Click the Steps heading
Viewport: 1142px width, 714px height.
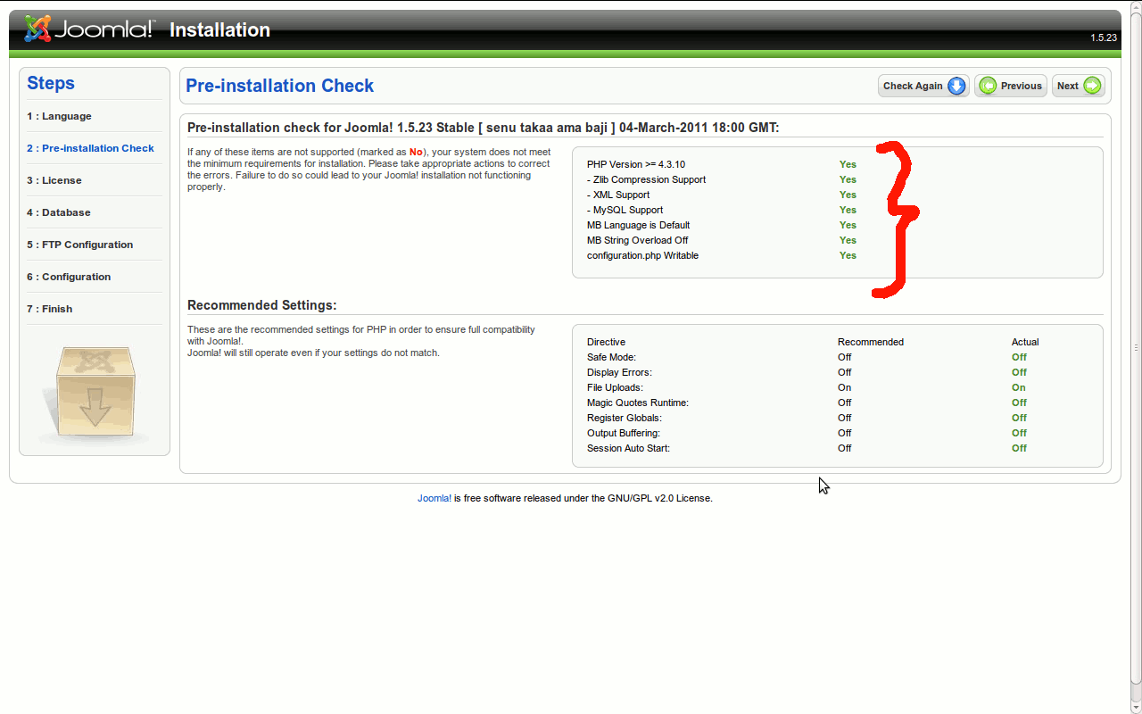pyautogui.click(x=51, y=83)
